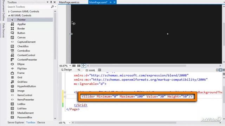Click the split view icon next to XAML

pyautogui.click(x=99, y=70)
